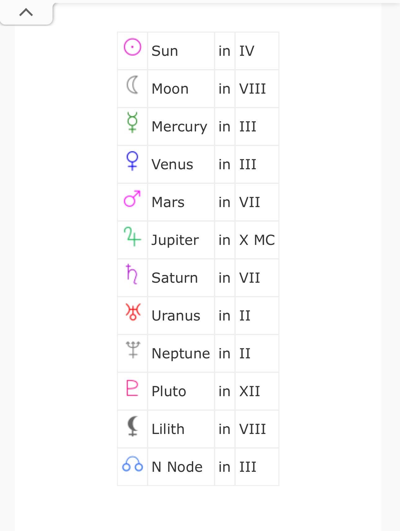Click the green Mercury glyph icon

point(132,123)
